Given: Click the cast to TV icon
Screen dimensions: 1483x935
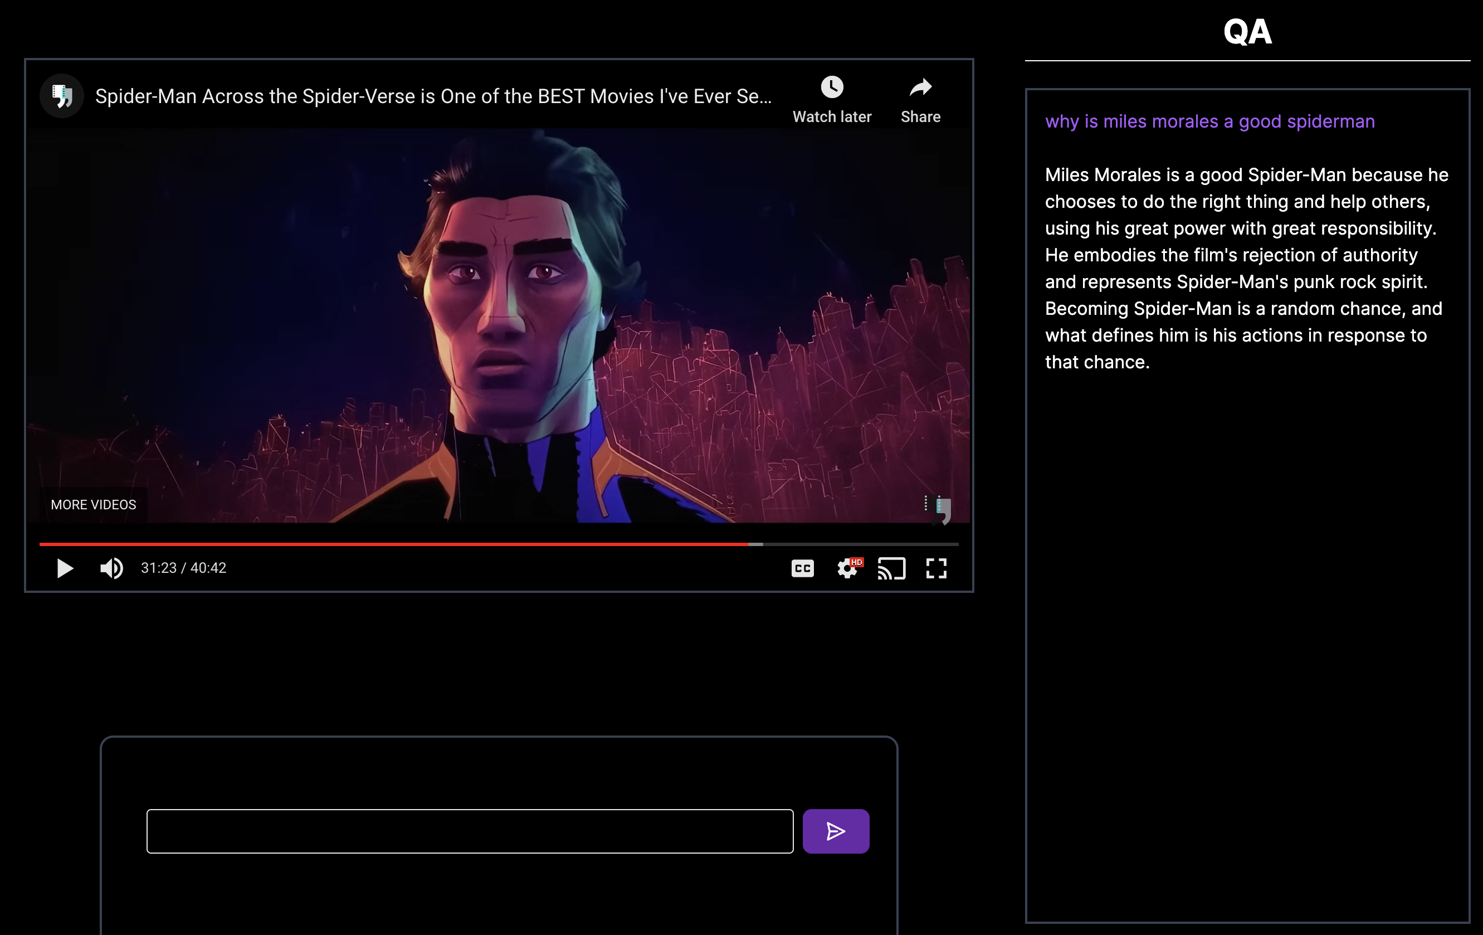Looking at the screenshot, I should (891, 568).
